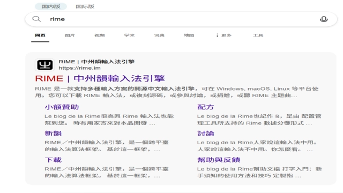Screen dimensions: 343x193
Task: Select the 学术 tab
Action: click(x=129, y=35)
